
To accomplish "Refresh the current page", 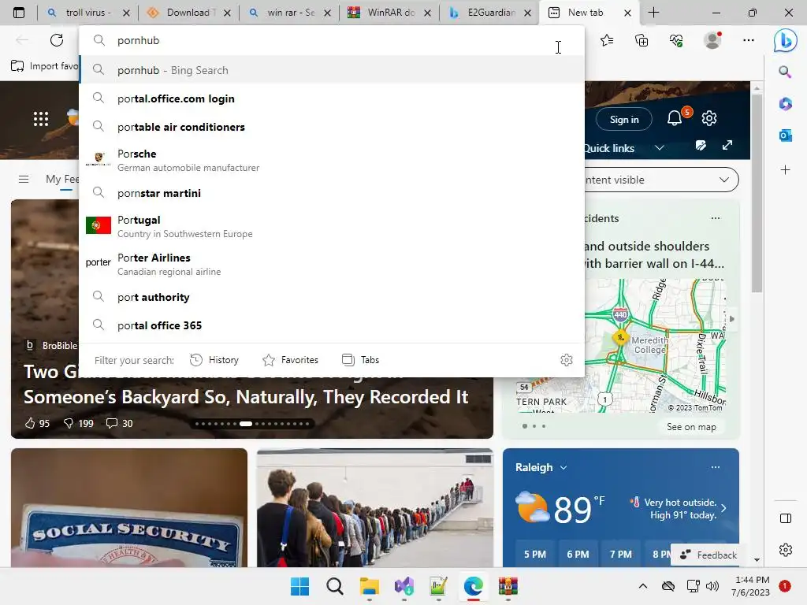I will 57,40.
